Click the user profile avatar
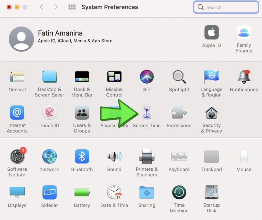Screen dimensions: 262x220 (x=21, y=39)
